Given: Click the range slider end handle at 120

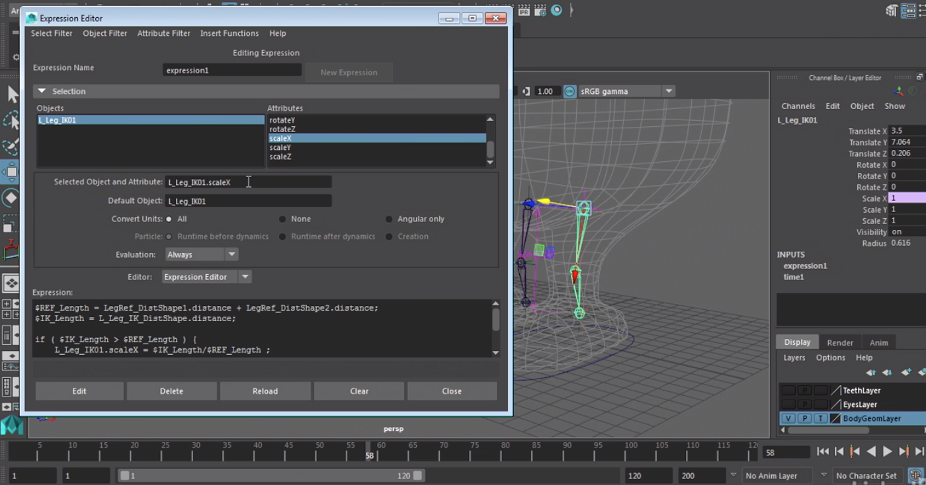Looking at the screenshot, I should point(417,476).
